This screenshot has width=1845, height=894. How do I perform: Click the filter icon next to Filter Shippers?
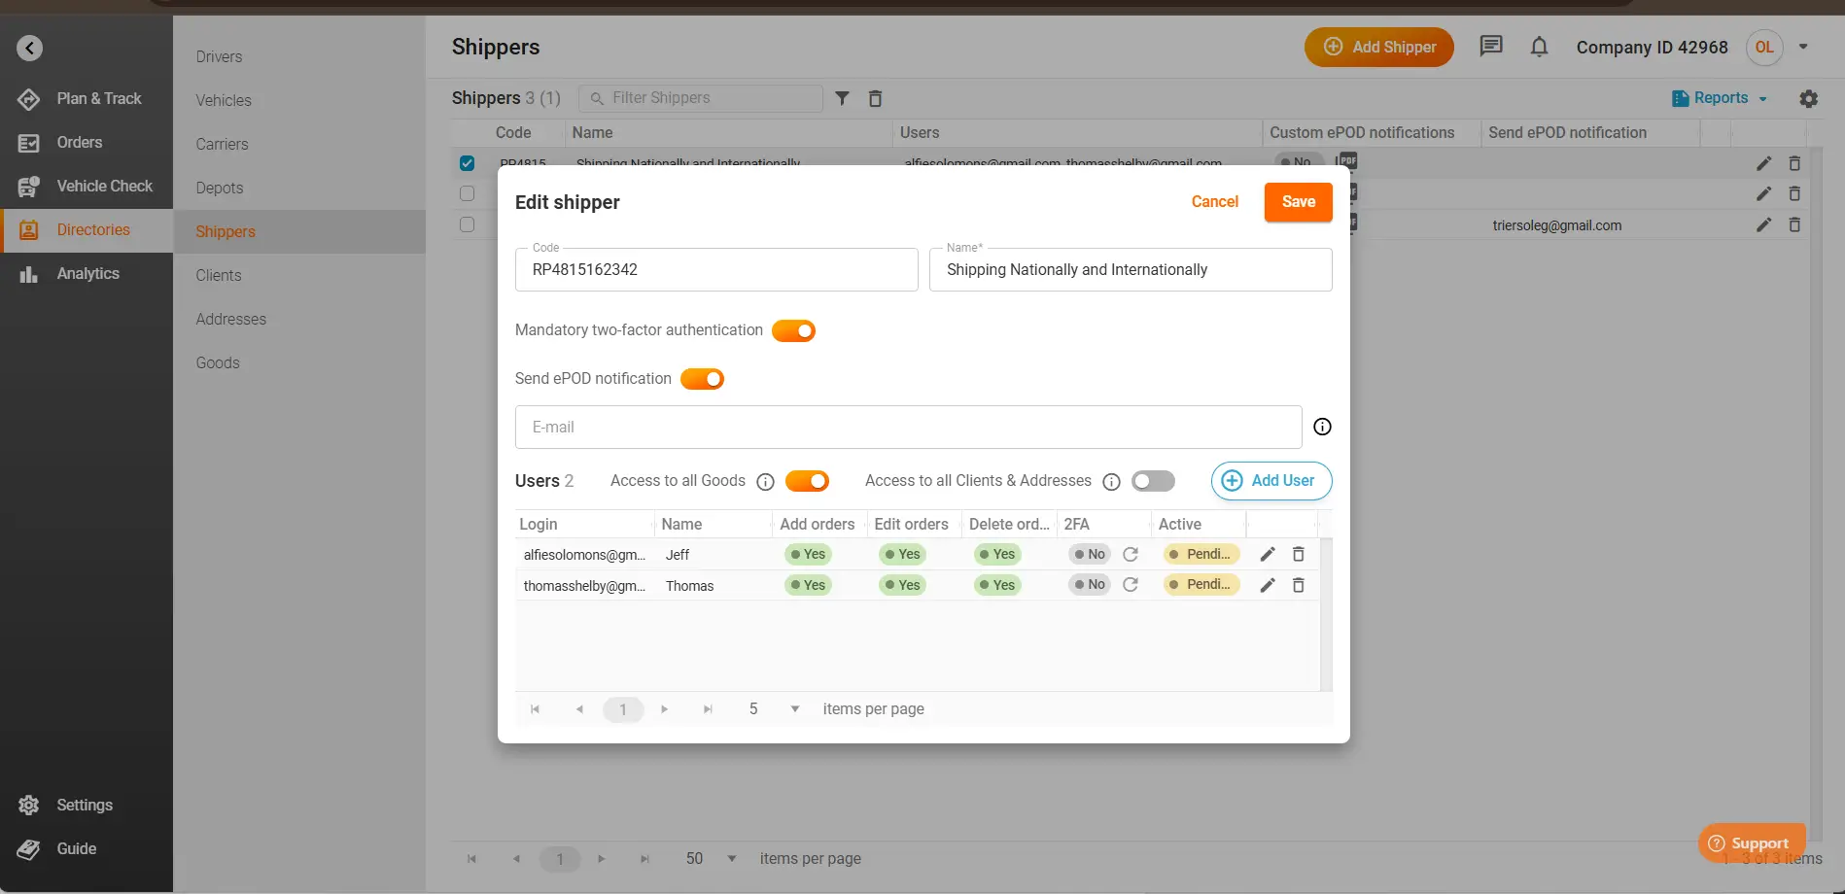tap(842, 98)
